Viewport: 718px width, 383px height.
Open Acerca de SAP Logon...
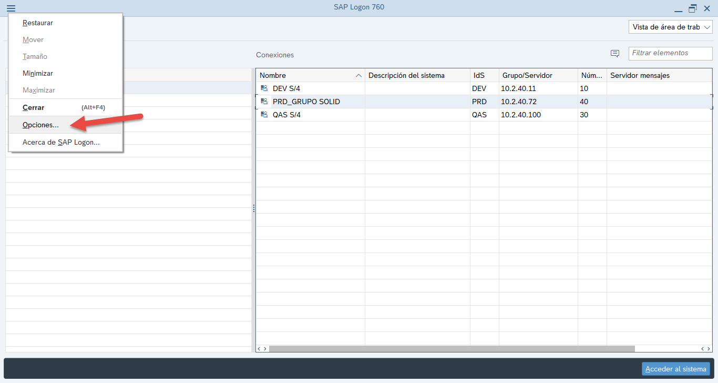(61, 142)
